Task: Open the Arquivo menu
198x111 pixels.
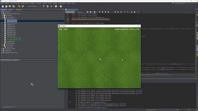Action: tap(2, 3)
